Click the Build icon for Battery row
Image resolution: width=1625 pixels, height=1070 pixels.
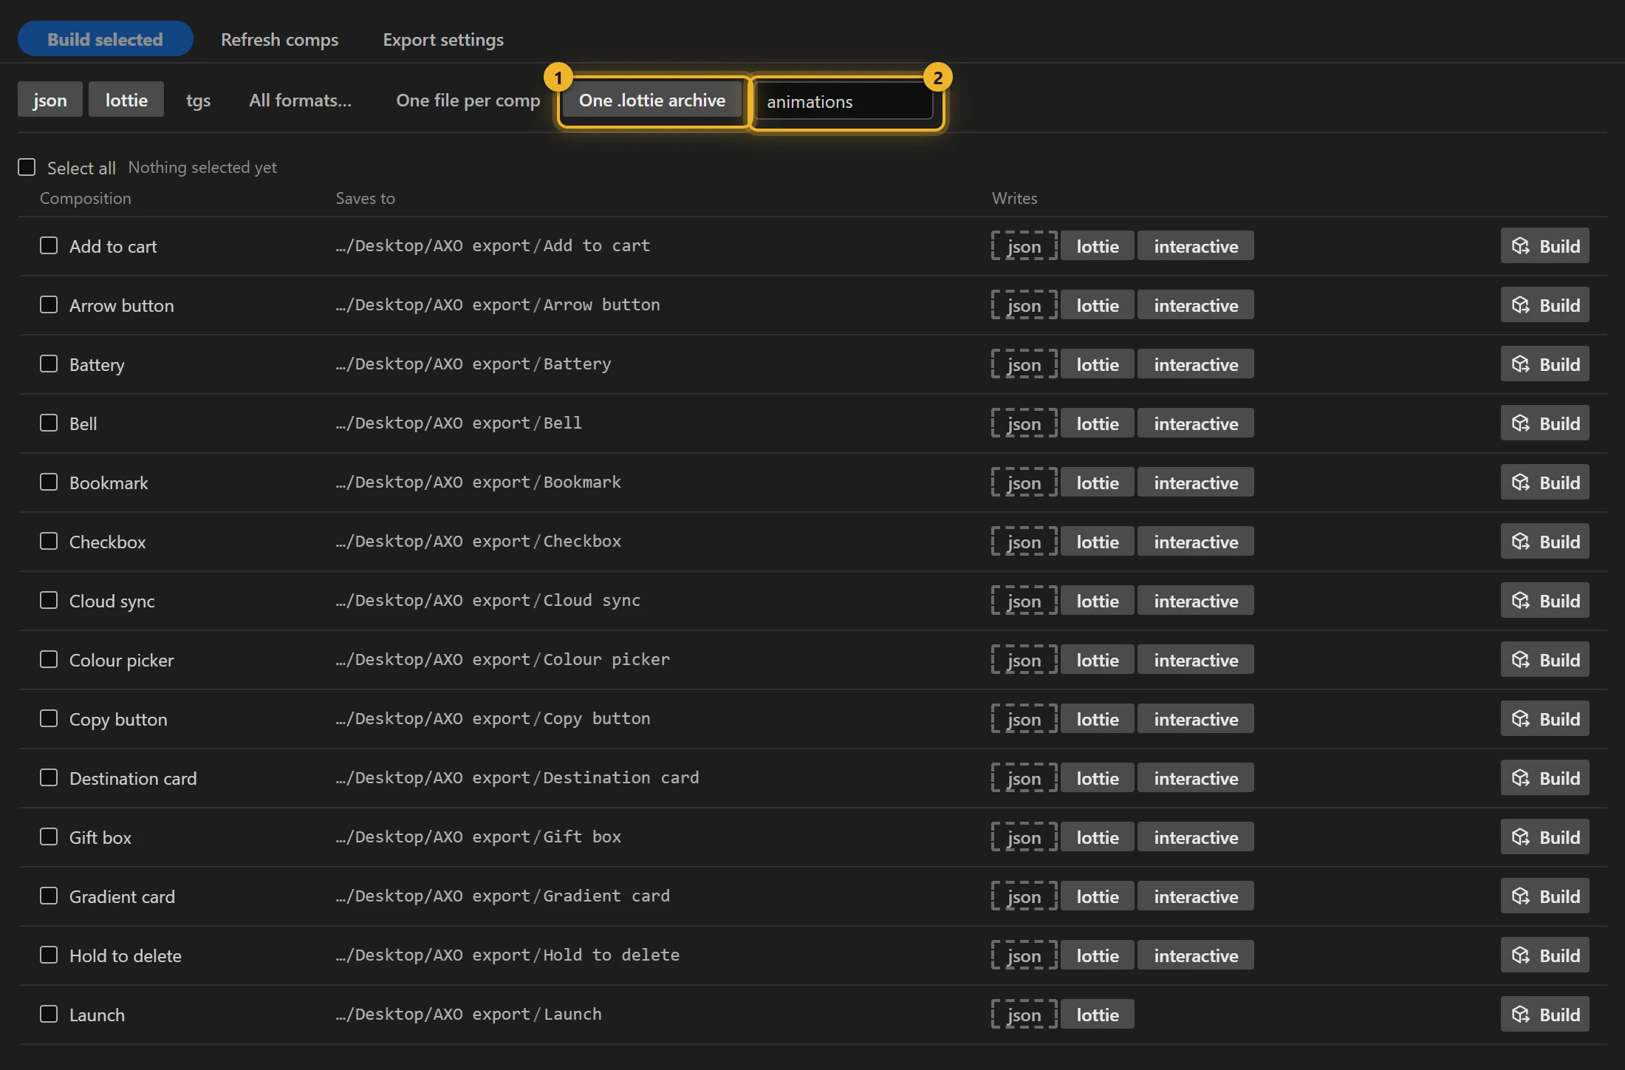pos(1520,364)
